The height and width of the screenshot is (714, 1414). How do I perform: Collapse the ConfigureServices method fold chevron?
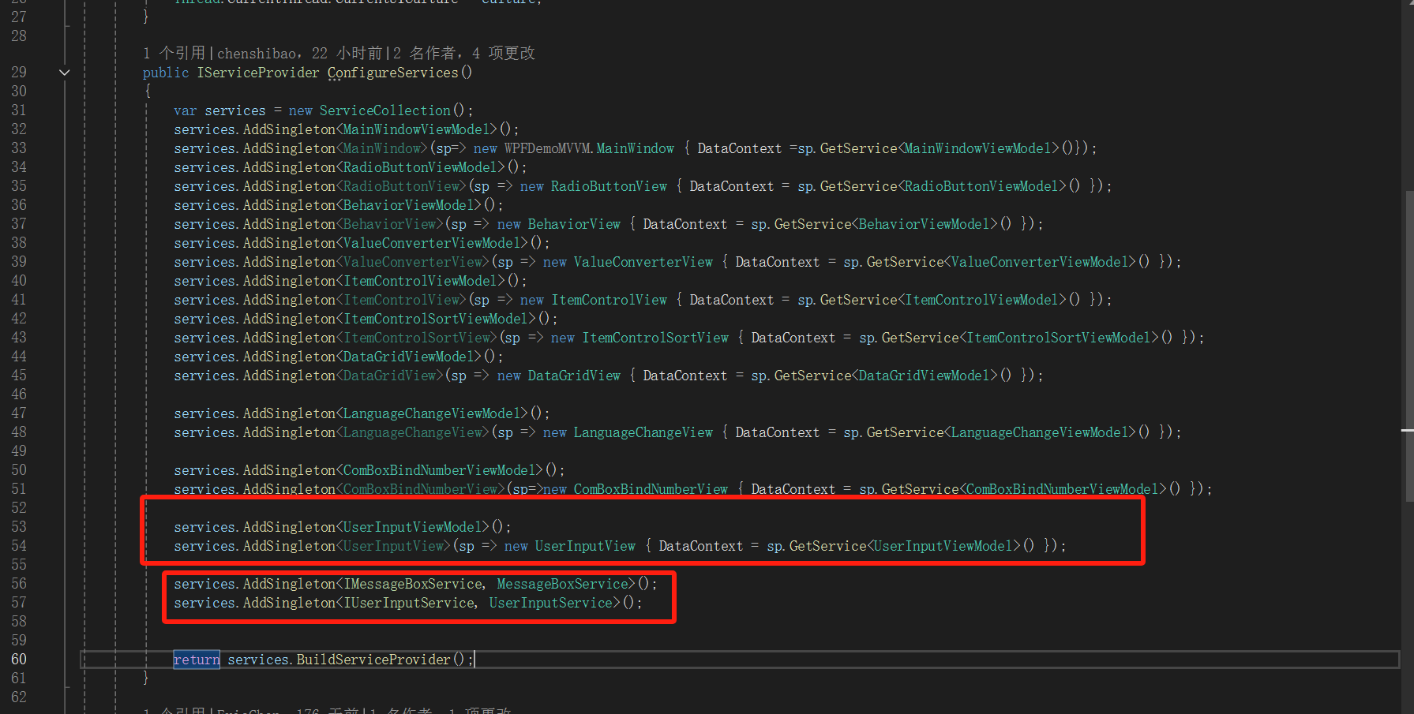click(x=65, y=73)
